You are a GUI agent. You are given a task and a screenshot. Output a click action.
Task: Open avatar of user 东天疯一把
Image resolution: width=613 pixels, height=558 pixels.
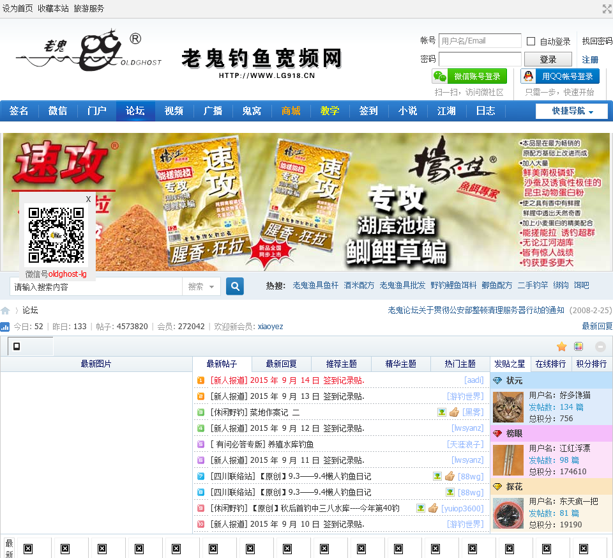[x=508, y=513]
